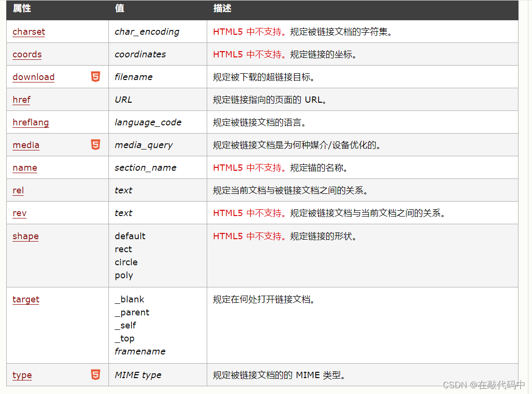
Task: Click the 规定被链接文档的语言 description
Action: [260, 122]
